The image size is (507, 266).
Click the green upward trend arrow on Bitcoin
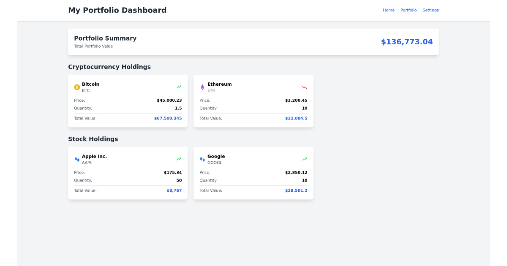(179, 87)
